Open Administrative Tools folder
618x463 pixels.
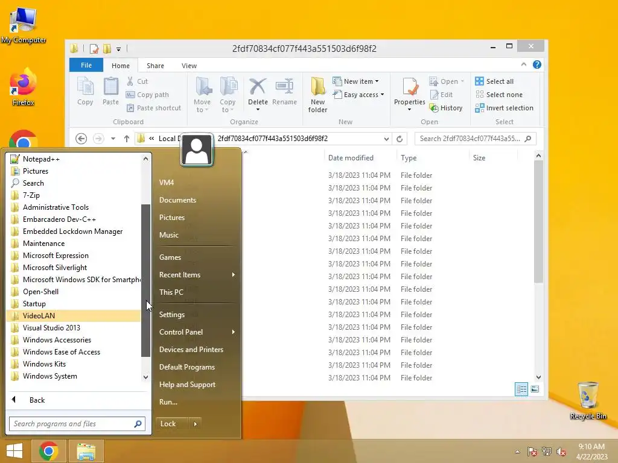tap(74, 207)
